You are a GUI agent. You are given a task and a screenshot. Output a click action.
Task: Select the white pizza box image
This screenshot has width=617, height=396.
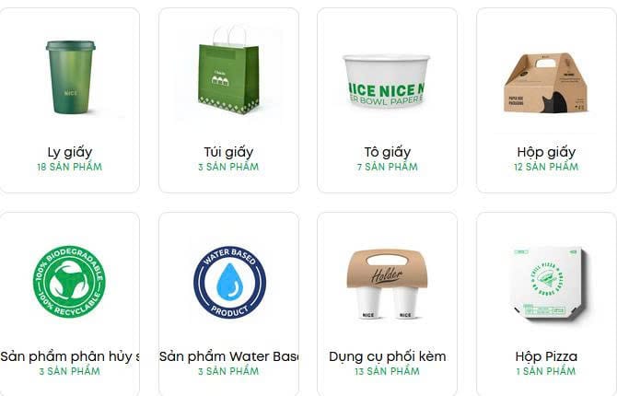(x=550, y=282)
